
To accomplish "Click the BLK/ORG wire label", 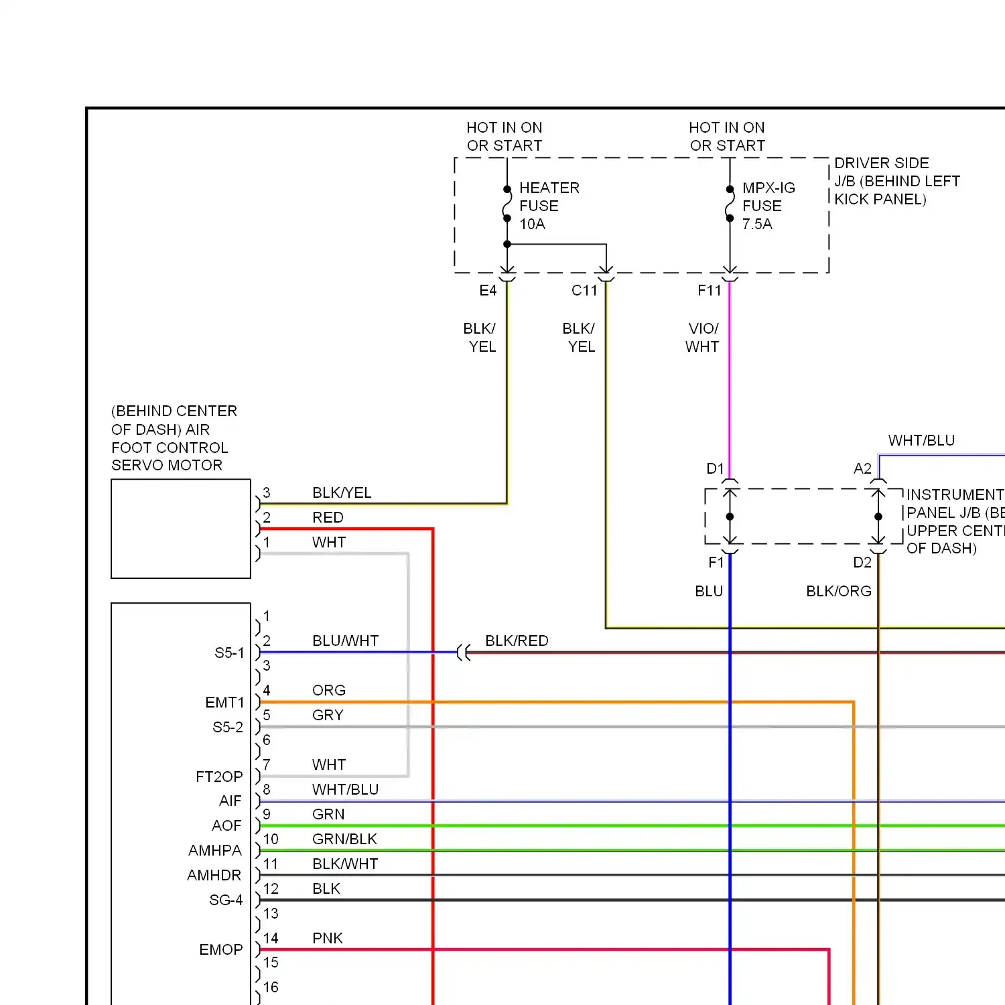I will click(x=839, y=591).
